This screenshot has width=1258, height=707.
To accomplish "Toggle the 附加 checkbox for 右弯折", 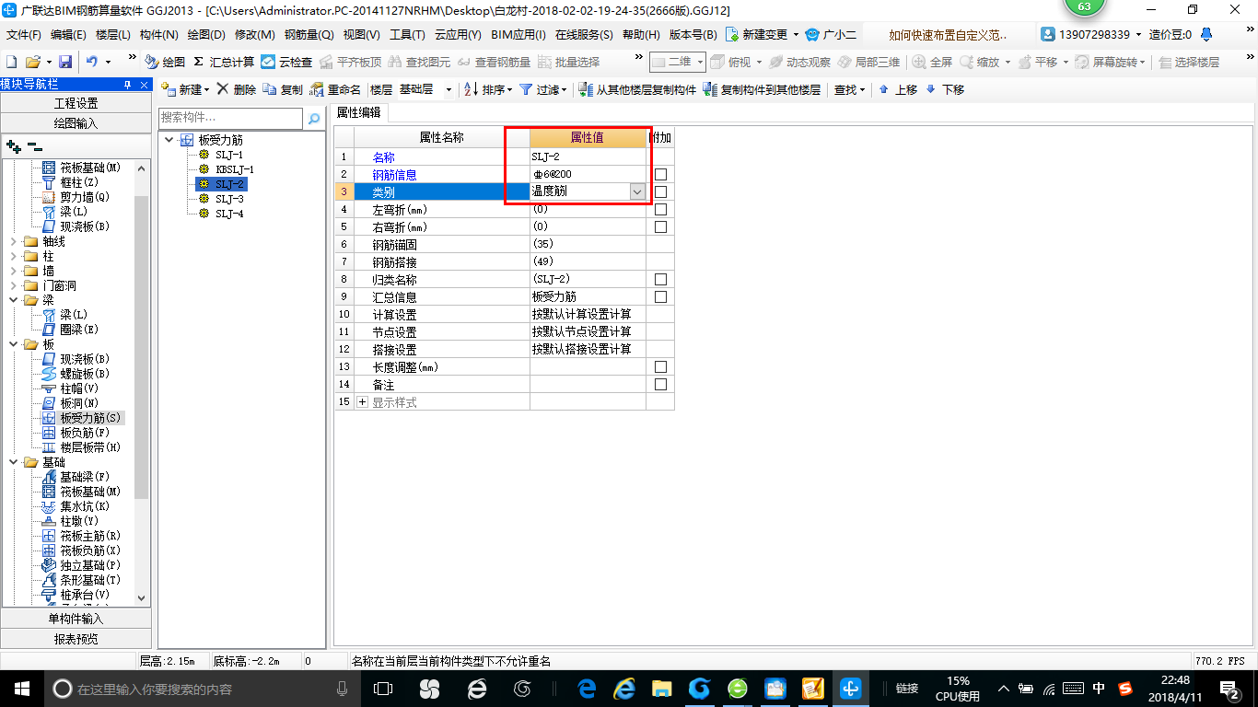I will coord(660,226).
